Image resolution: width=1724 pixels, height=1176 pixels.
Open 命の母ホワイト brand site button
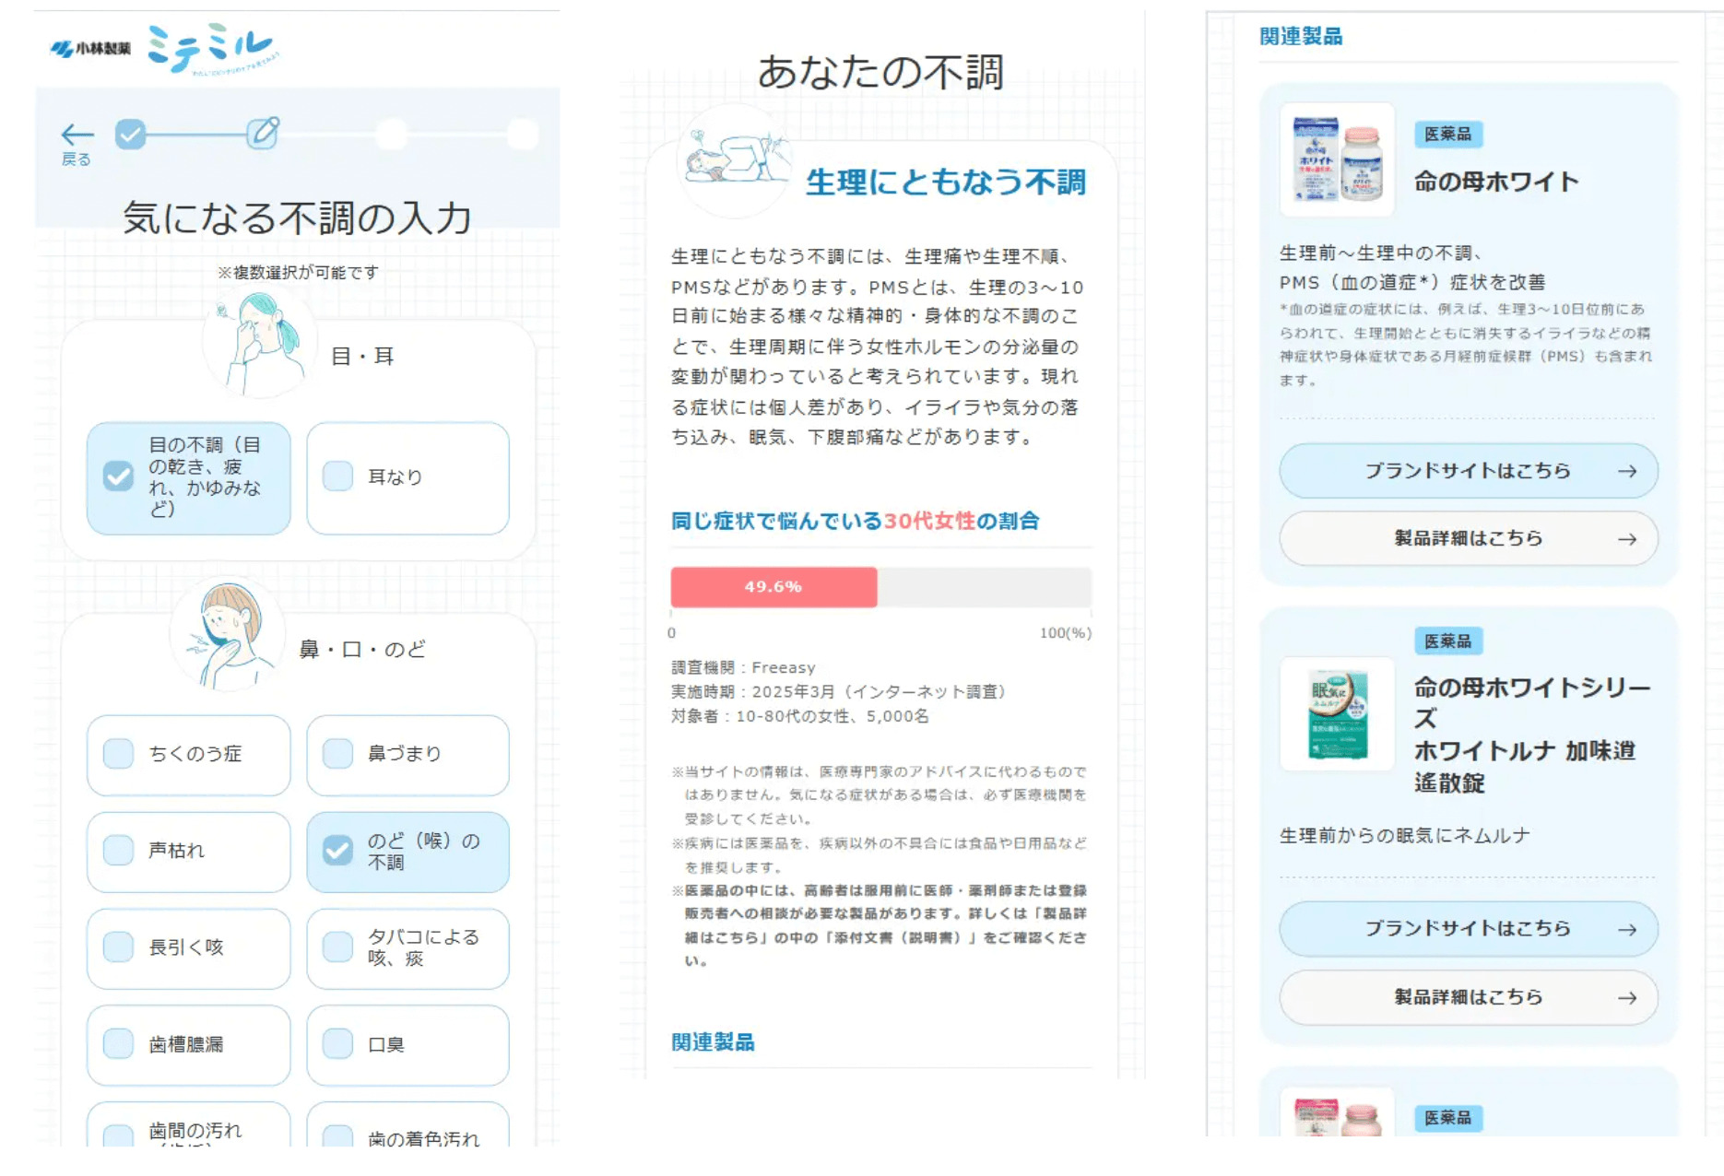[1469, 471]
